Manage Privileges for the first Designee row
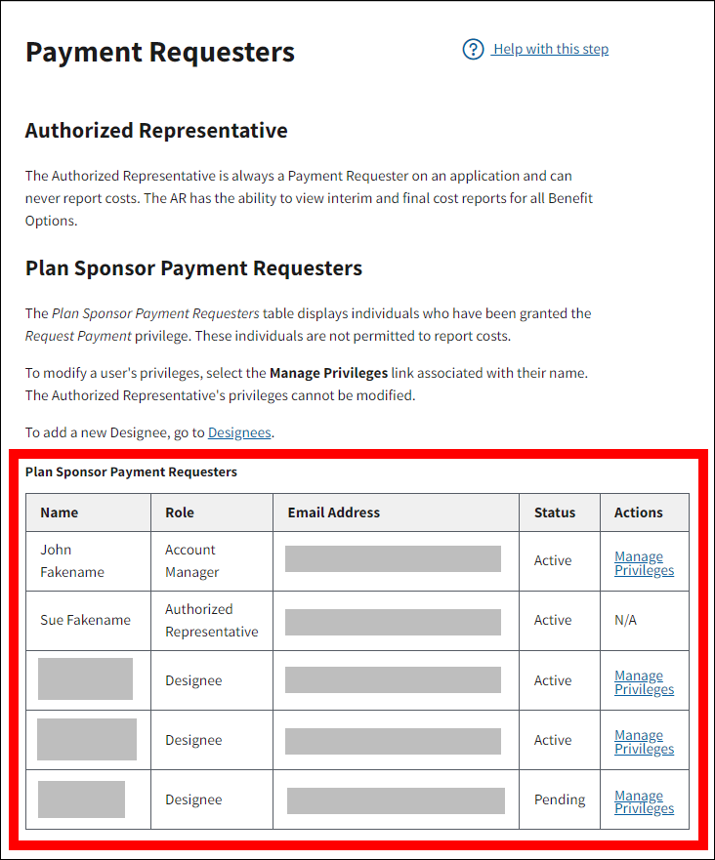The height and width of the screenshot is (860, 715). pos(644,682)
